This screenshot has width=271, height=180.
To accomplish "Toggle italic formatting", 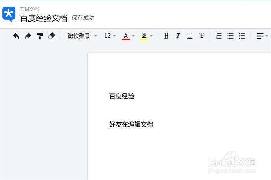I will tap(178, 36).
